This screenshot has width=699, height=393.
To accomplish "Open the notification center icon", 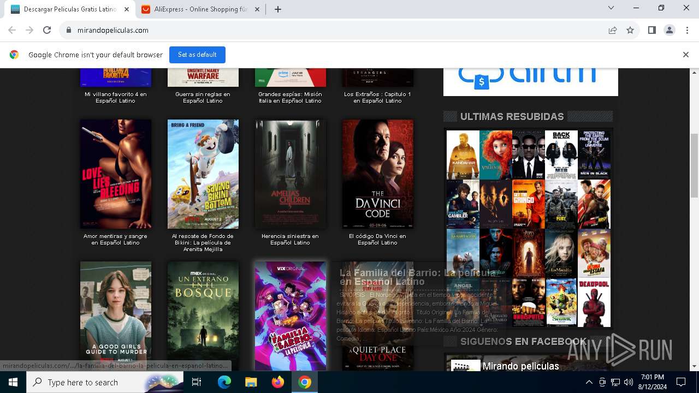I will point(681,382).
